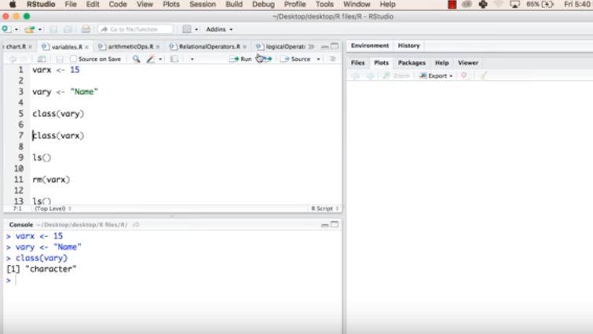Click code line rm(varx)
The height and width of the screenshot is (334, 593).
click(51, 180)
